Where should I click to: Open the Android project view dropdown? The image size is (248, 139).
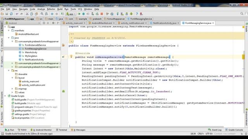pos(23,23)
